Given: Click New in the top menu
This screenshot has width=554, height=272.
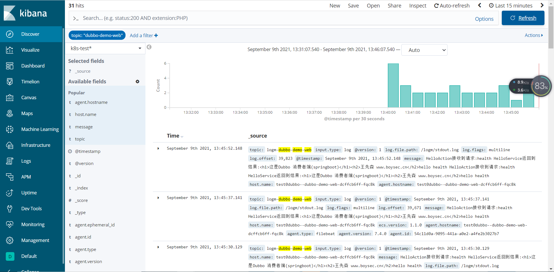Looking at the screenshot, I should coord(335,5).
